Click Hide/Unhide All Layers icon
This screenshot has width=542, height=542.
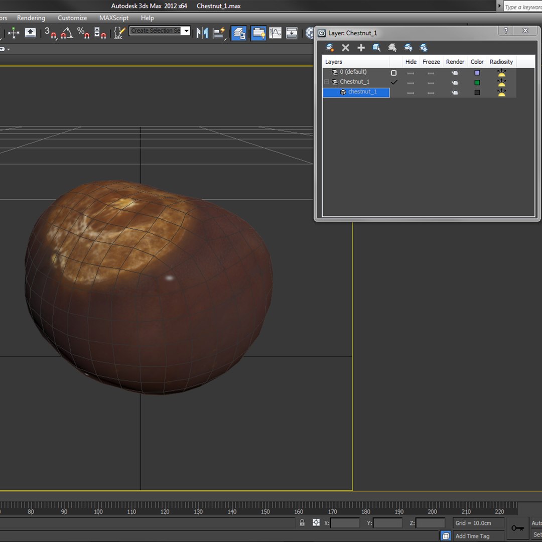coord(408,48)
